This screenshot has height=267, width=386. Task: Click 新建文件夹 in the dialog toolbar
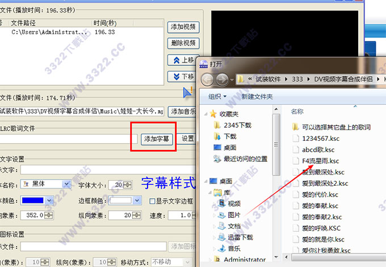[257, 97]
